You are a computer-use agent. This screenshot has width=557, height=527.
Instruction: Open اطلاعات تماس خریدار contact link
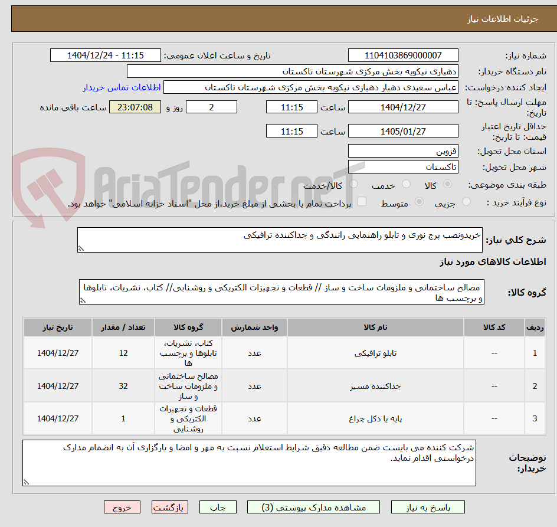[x=122, y=87]
